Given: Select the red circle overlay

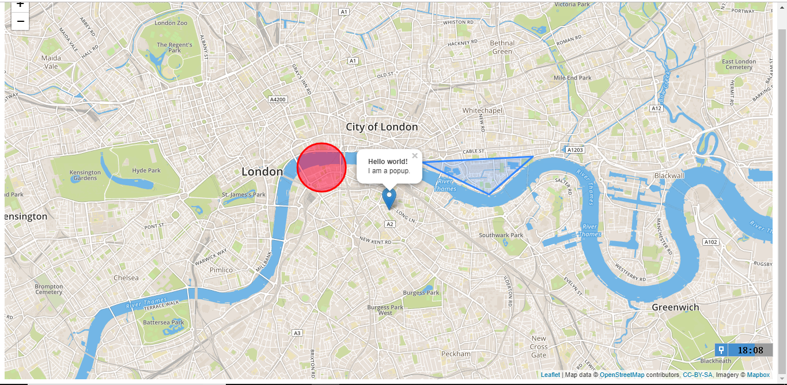Looking at the screenshot, I should coord(321,167).
